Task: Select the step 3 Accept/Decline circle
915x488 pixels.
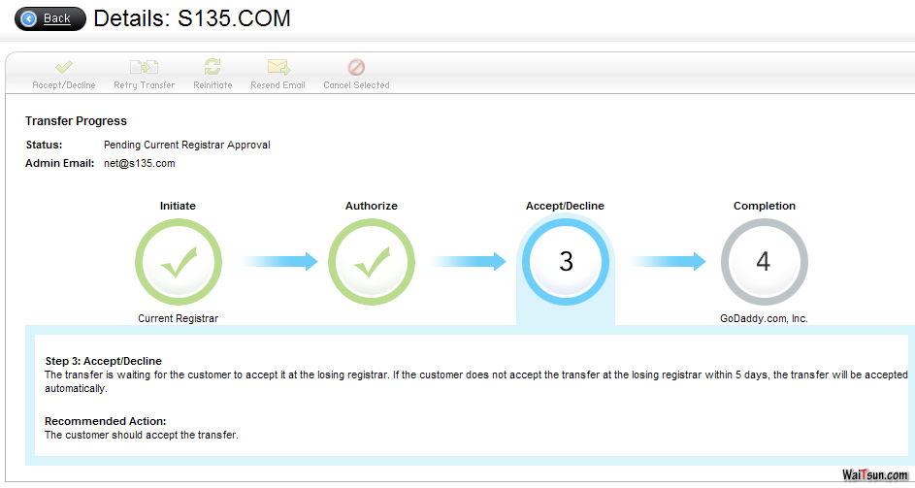Action: 566,262
